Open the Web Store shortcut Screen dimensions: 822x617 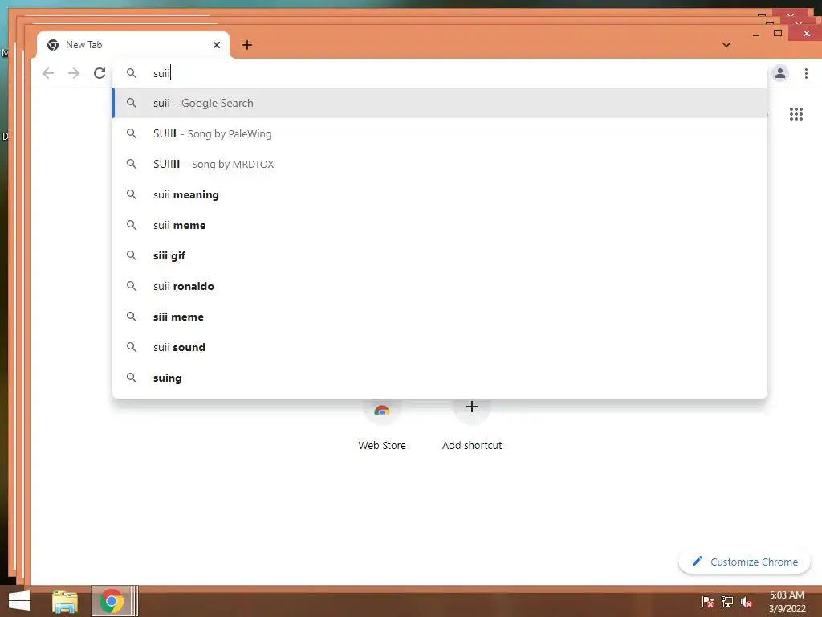[381, 426]
